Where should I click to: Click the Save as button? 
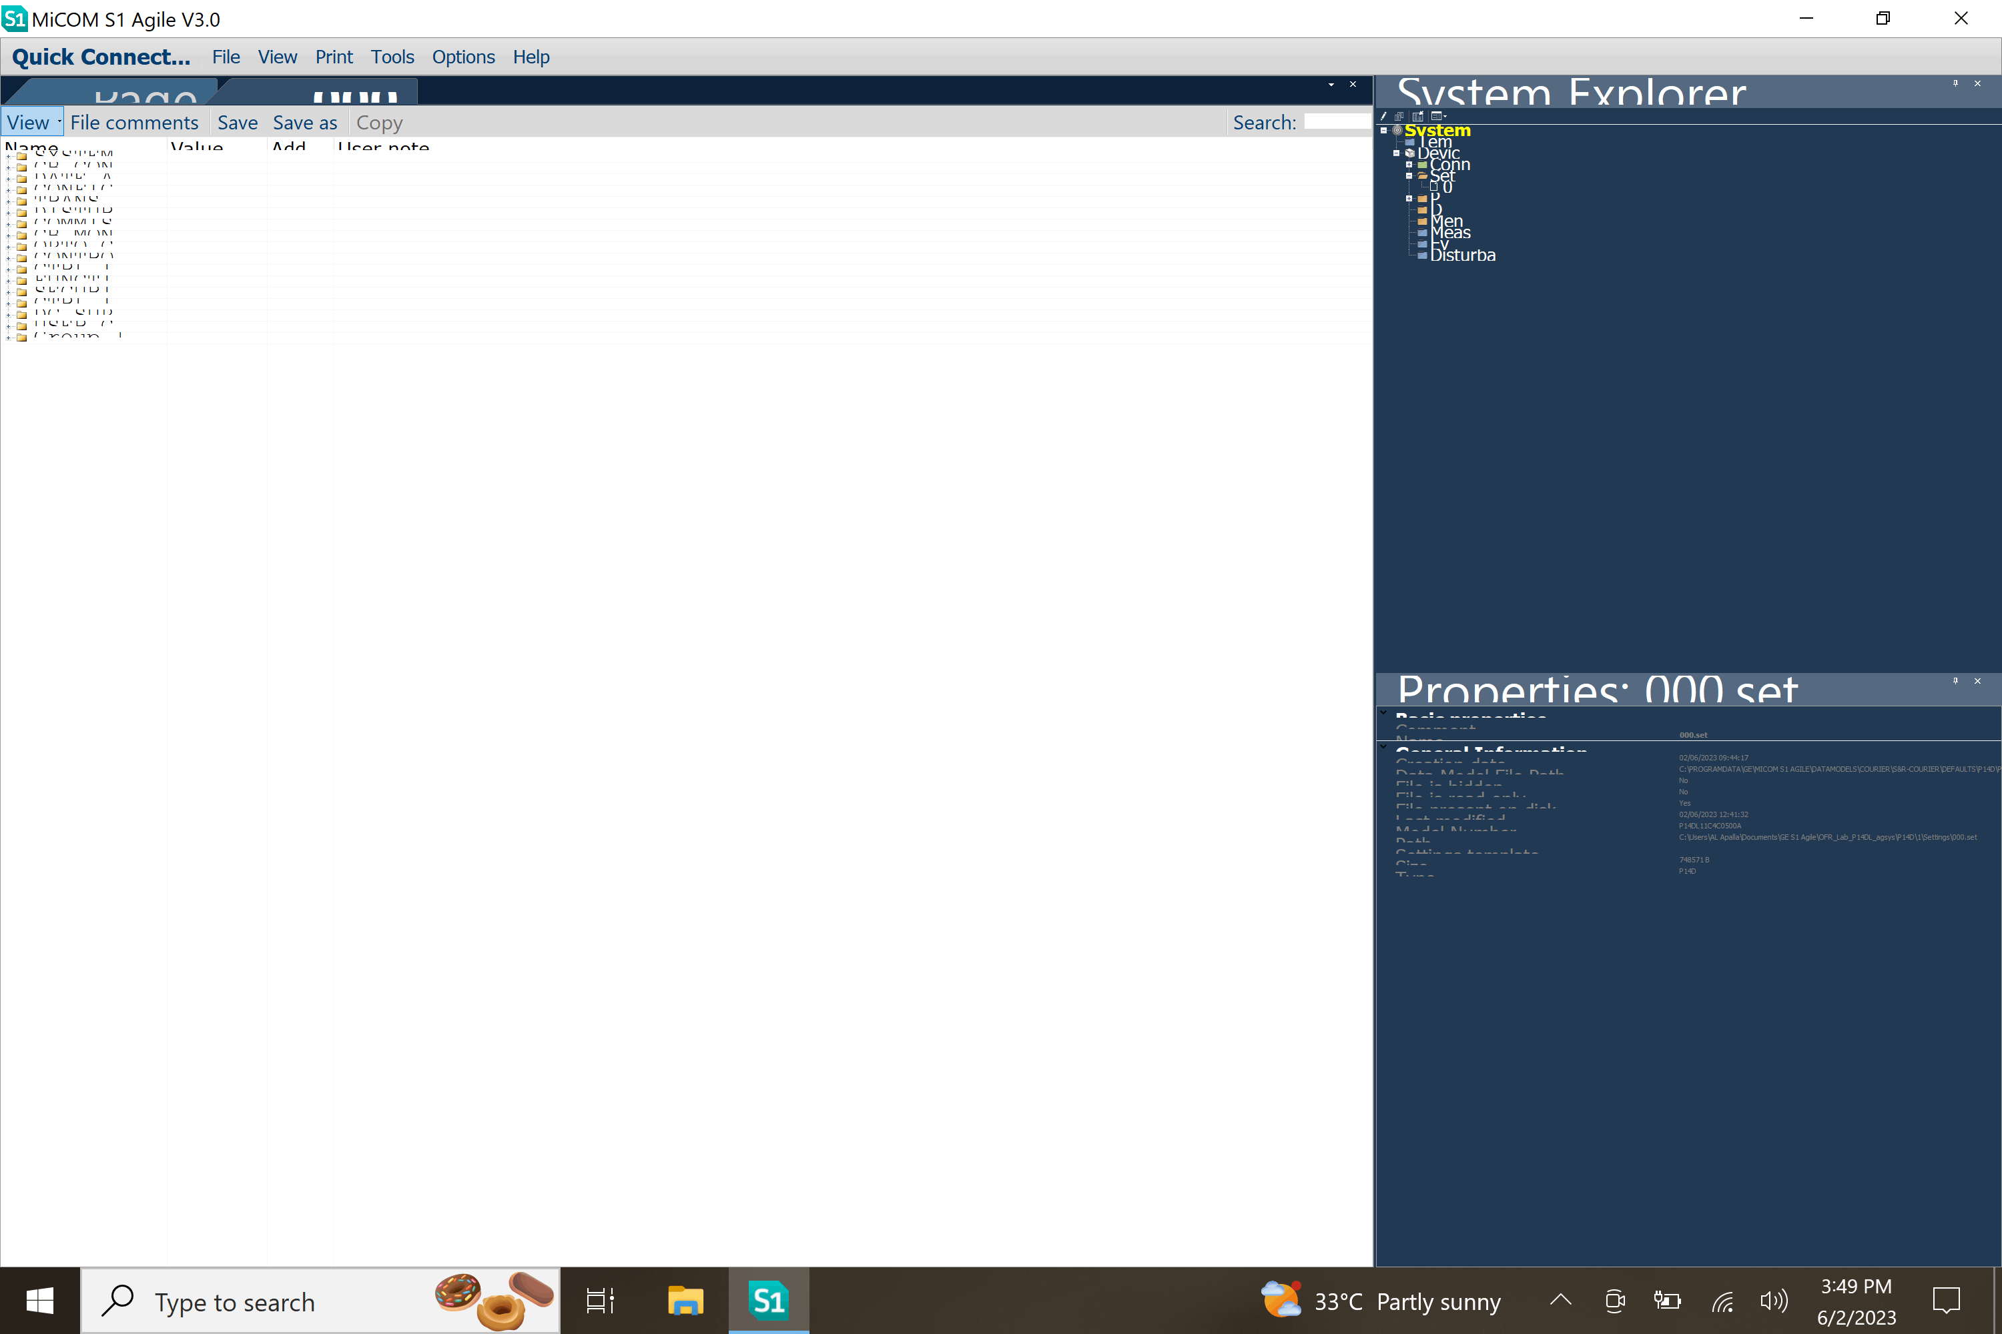[x=305, y=123]
